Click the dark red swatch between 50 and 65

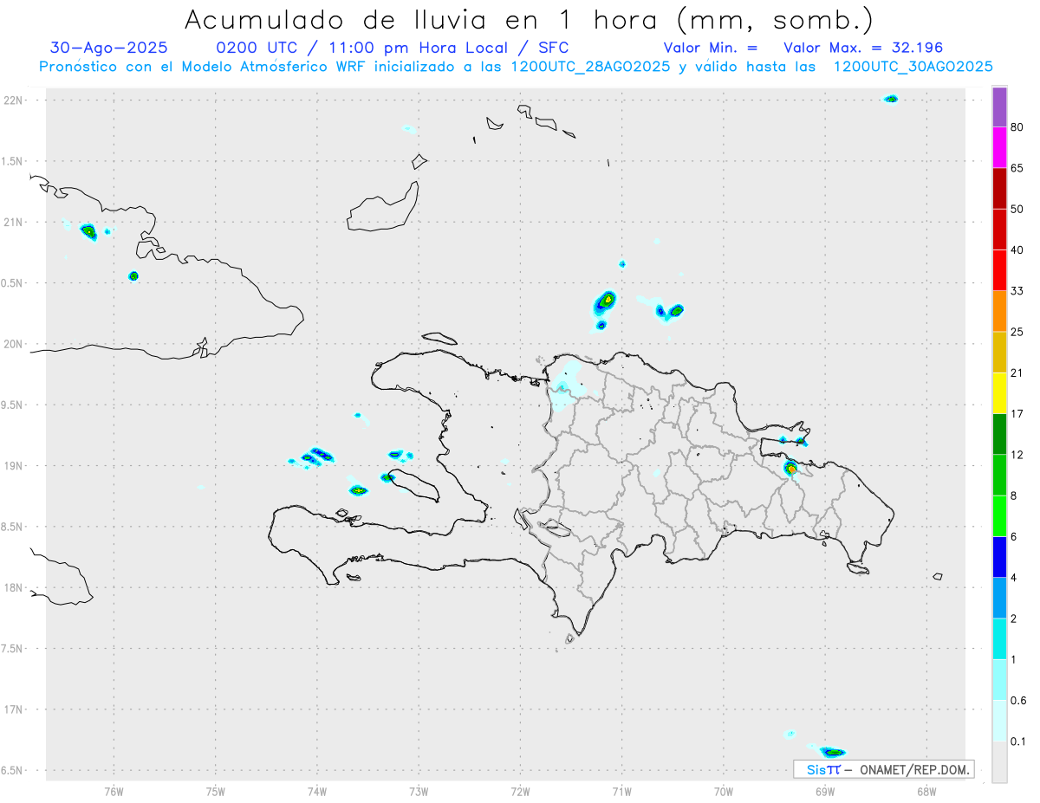tap(999, 189)
